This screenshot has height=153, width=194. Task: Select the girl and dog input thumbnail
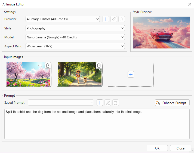pyautogui.click(x=79, y=74)
